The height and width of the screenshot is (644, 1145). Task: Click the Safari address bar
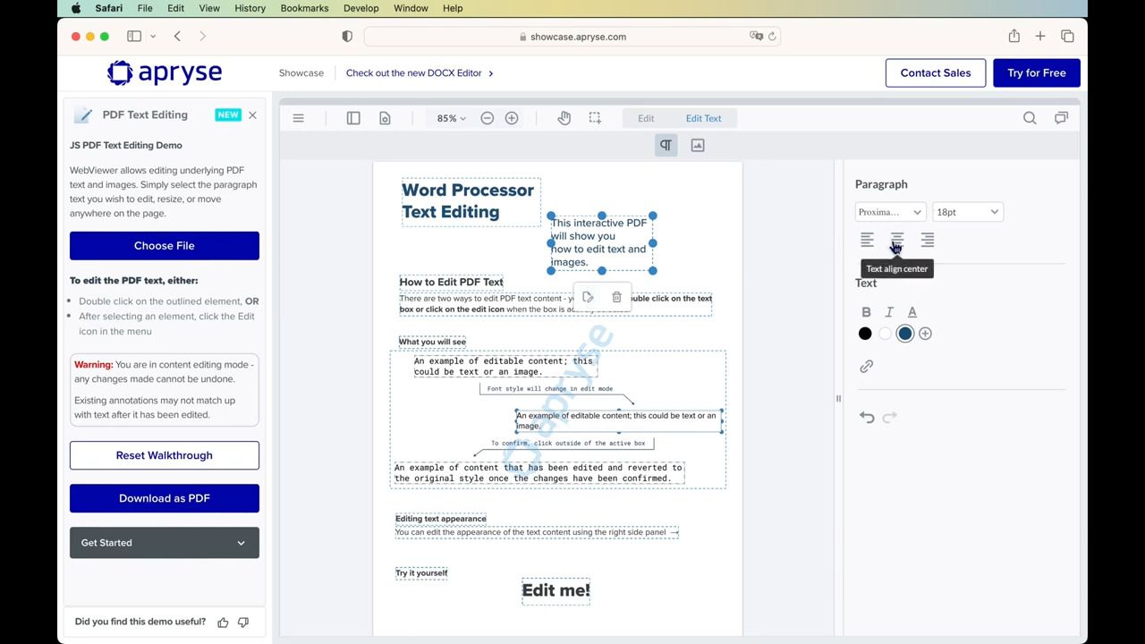[572, 37]
